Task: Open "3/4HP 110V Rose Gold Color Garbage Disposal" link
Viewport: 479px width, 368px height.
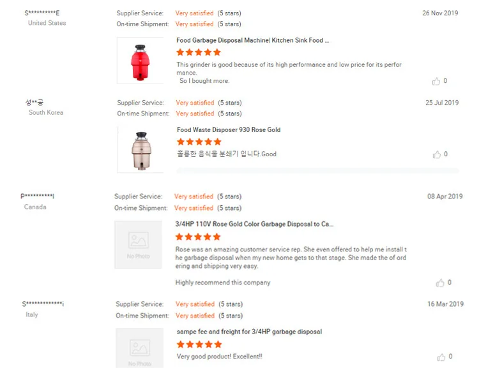Action: pos(254,224)
